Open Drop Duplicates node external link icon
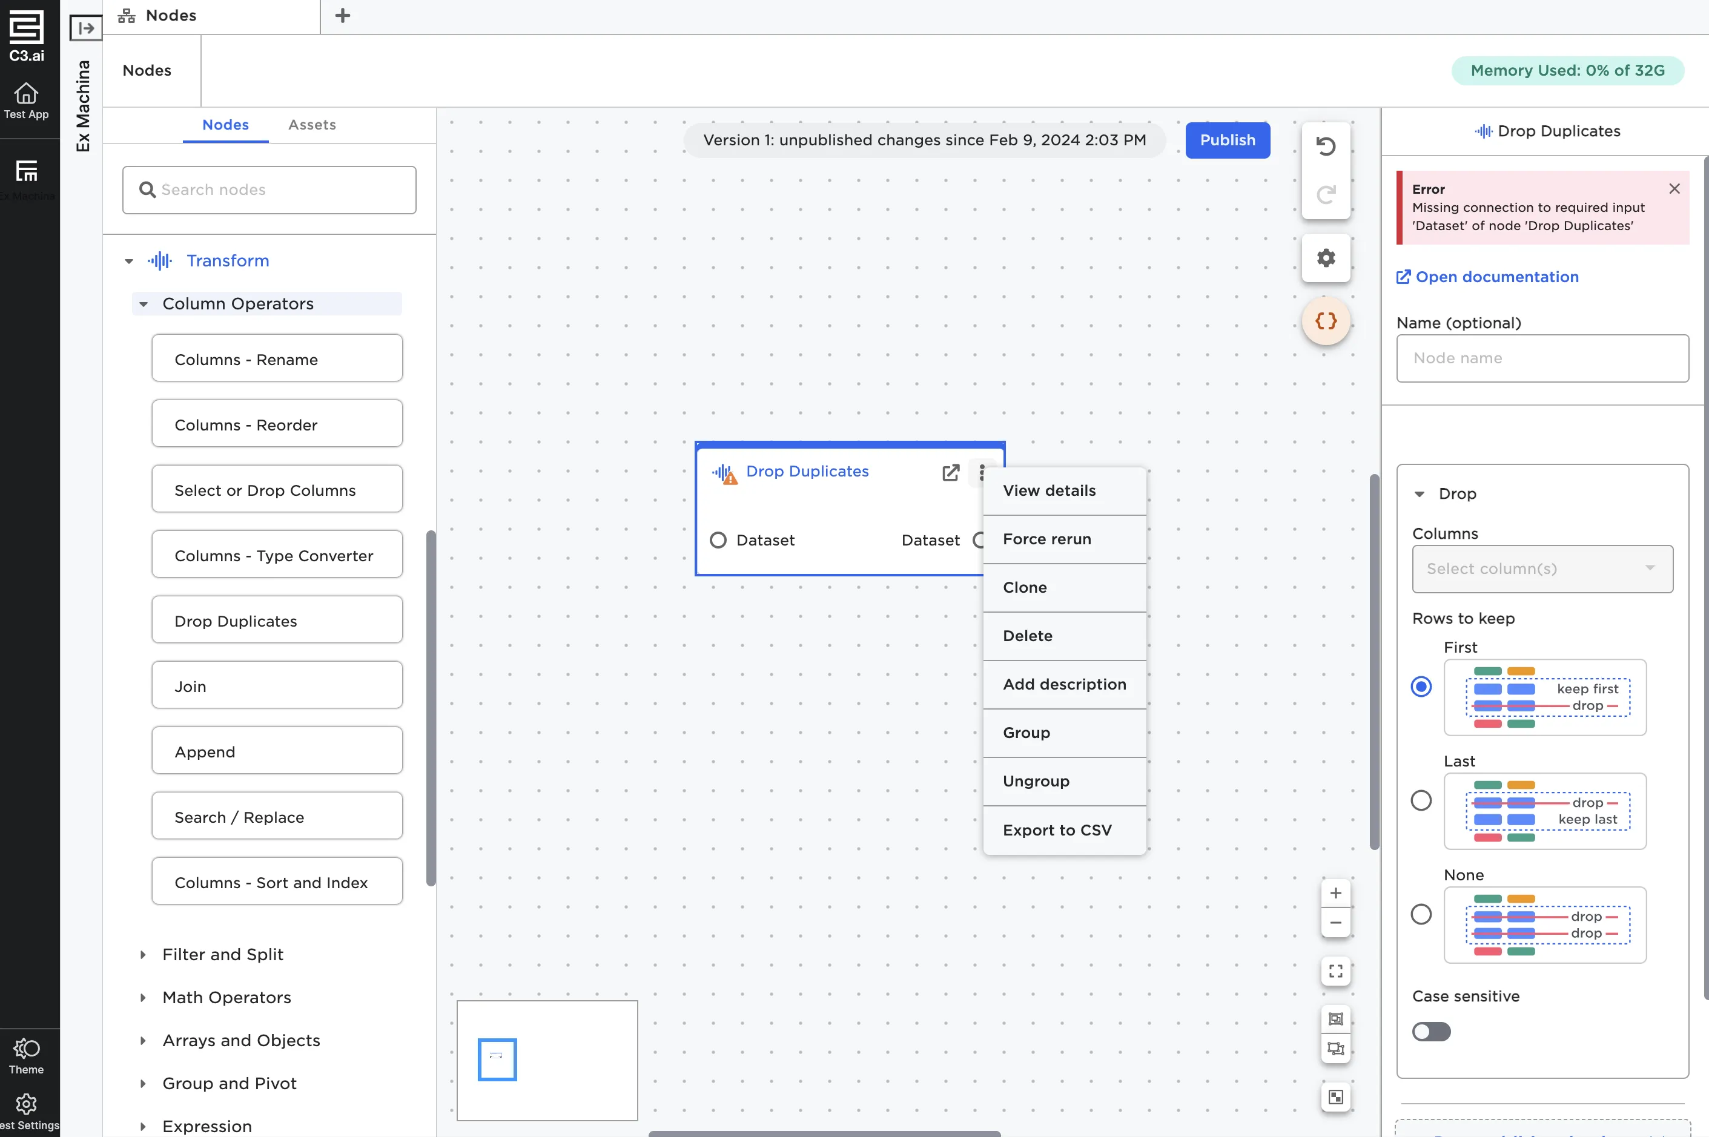1709x1137 pixels. (x=950, y=473)
